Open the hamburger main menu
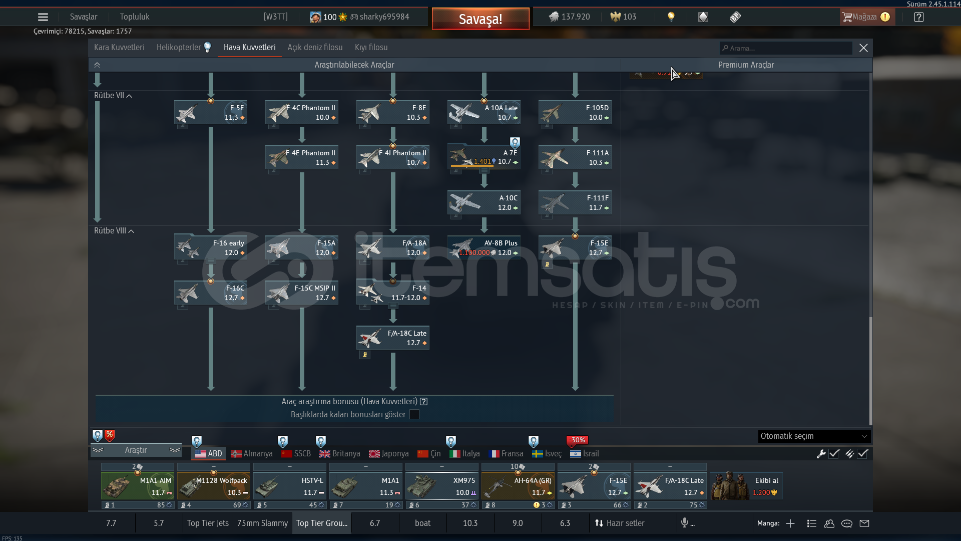 pyautogui.click(x=43, y=17)
